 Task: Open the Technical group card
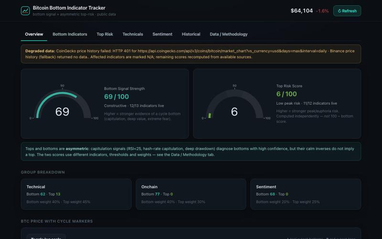[76, 194]
